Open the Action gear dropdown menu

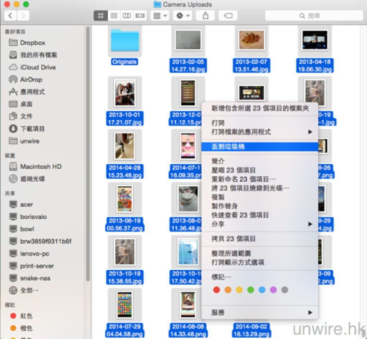(182, 16)
